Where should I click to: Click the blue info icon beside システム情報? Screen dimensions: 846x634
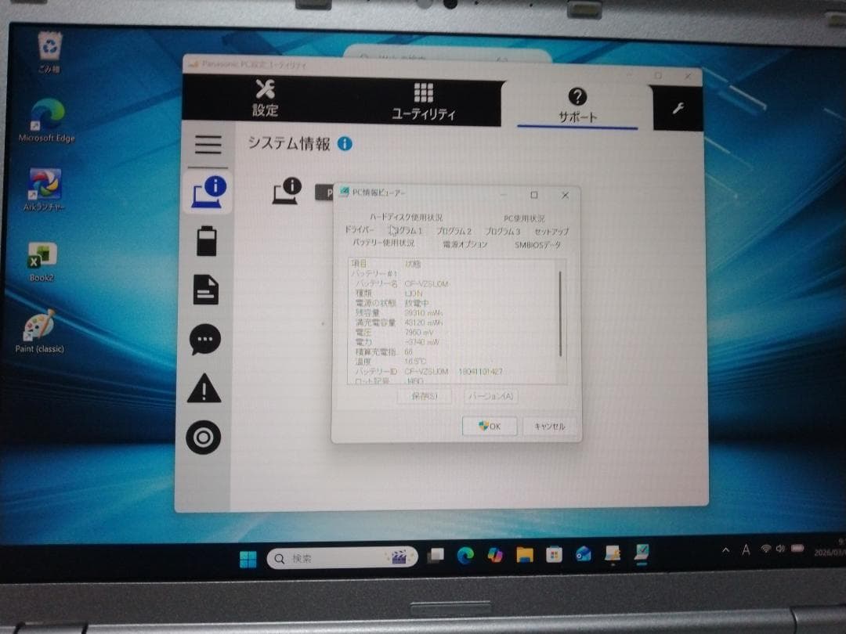point(345,144)
